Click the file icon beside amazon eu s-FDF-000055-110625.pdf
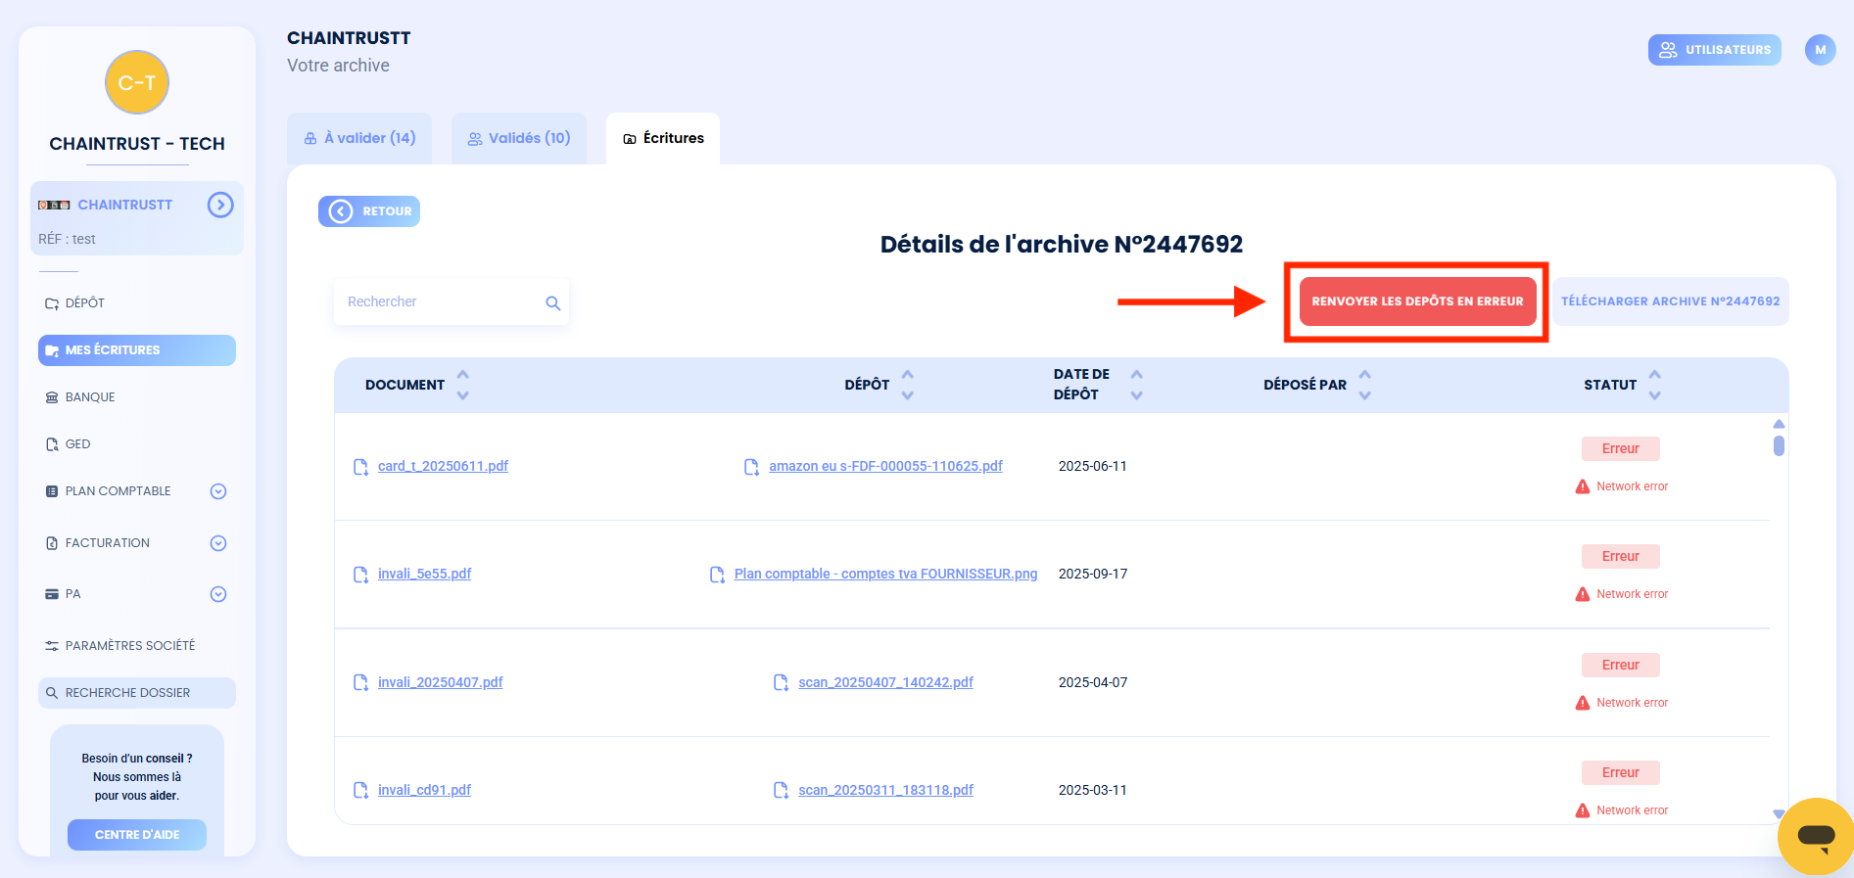Image resolution: width=1854 pixels, height=878 pixels. click(751, 467)
